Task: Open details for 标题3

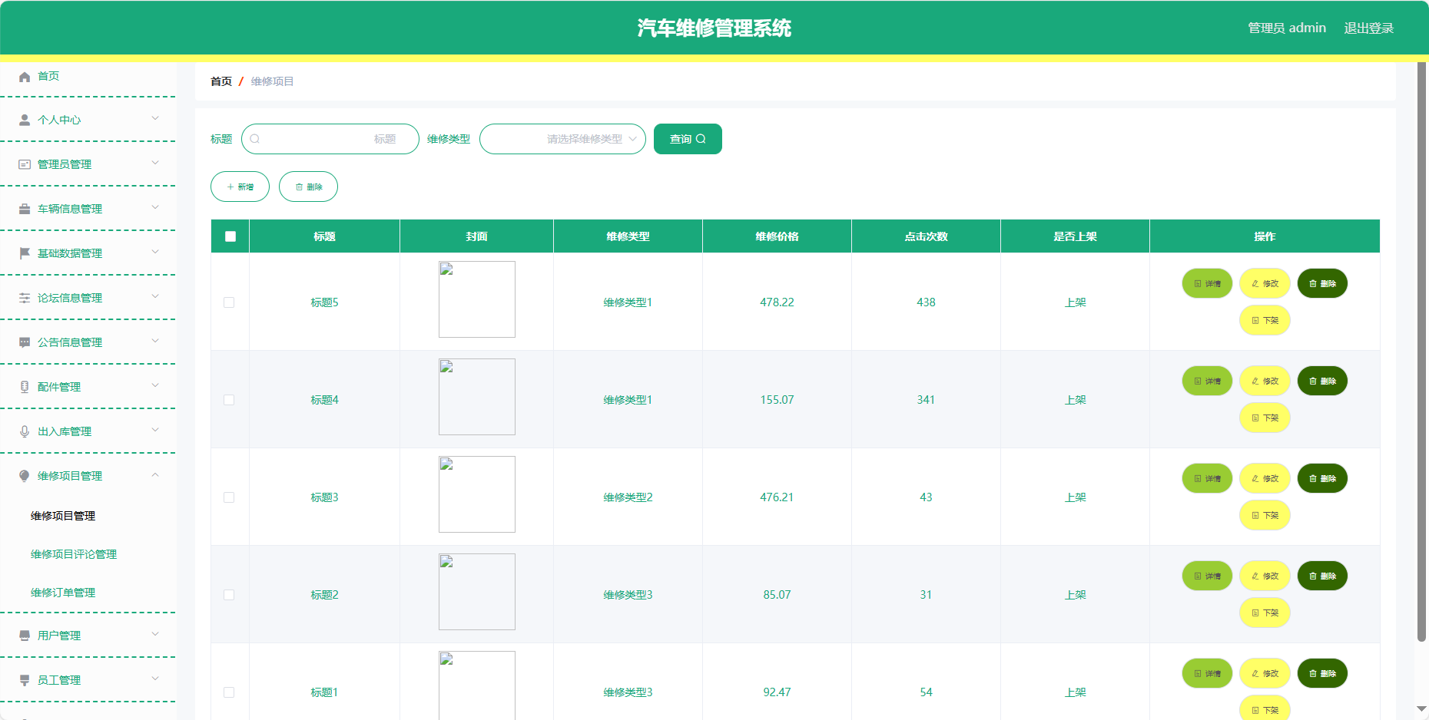Action: click(1207, 478)
